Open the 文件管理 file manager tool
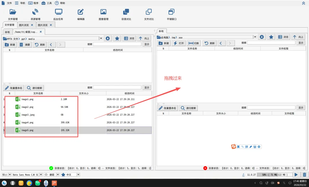 tap(13, 15)
